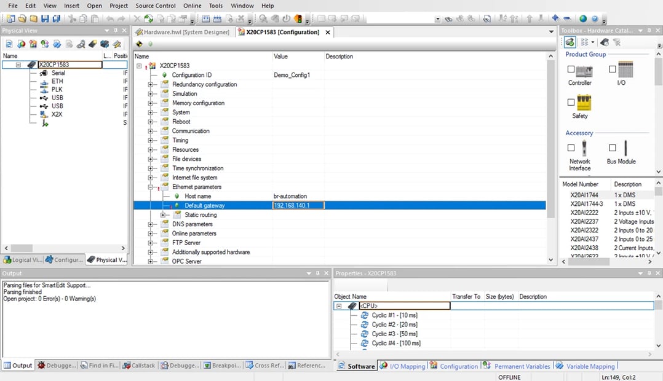Check the Controller product group checkbox
The image size is (663, 381).
coord(571,69)
